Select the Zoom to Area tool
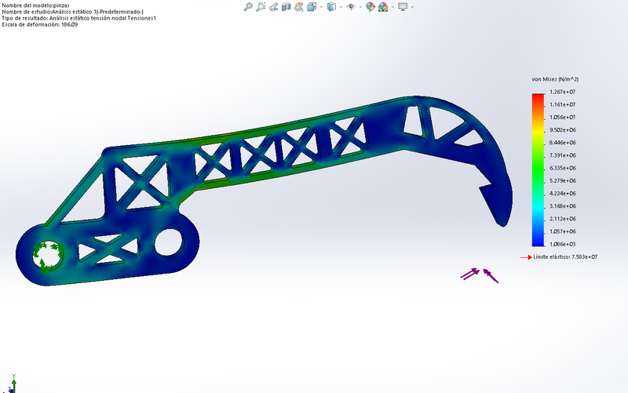The height and width of the screenshot is (393, 628). 261,7
